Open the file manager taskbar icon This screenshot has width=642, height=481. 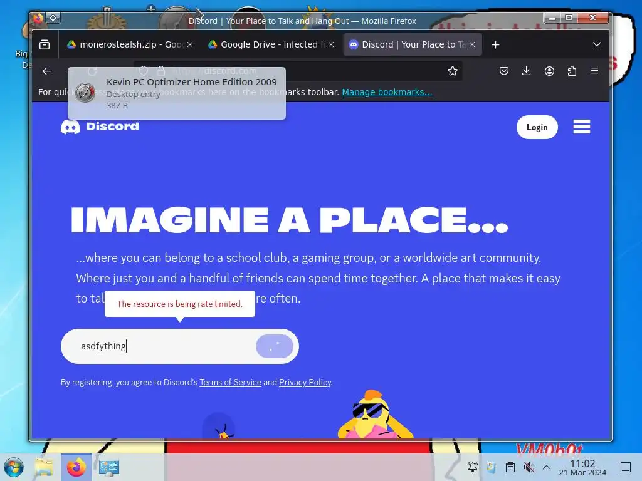click(x=44, y=467)
